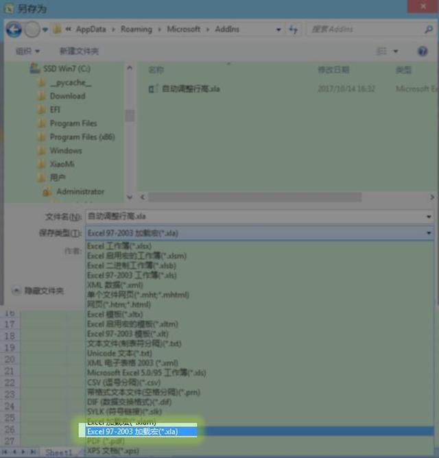Click the folder icon in the address bar

(58, 29)
